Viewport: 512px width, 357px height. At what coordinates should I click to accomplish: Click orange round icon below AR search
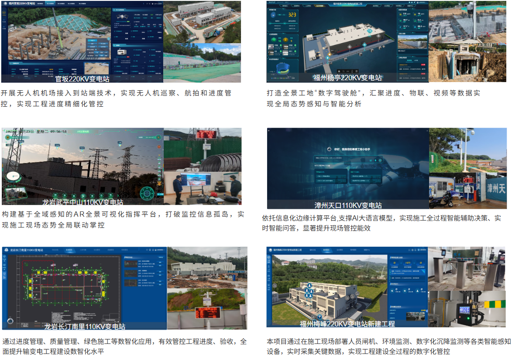[159, 147]
